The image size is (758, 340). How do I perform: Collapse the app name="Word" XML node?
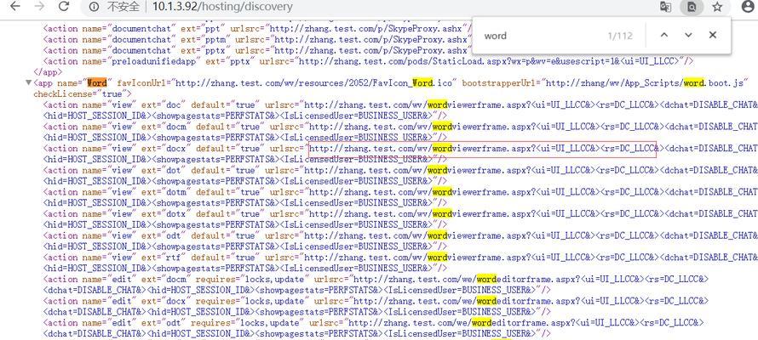click(x=28, y=83)
